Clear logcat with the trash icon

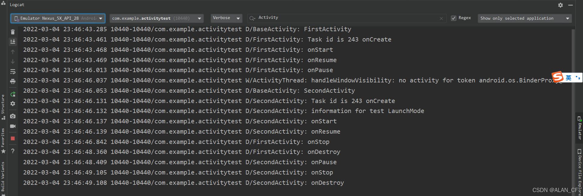(13, 32)
